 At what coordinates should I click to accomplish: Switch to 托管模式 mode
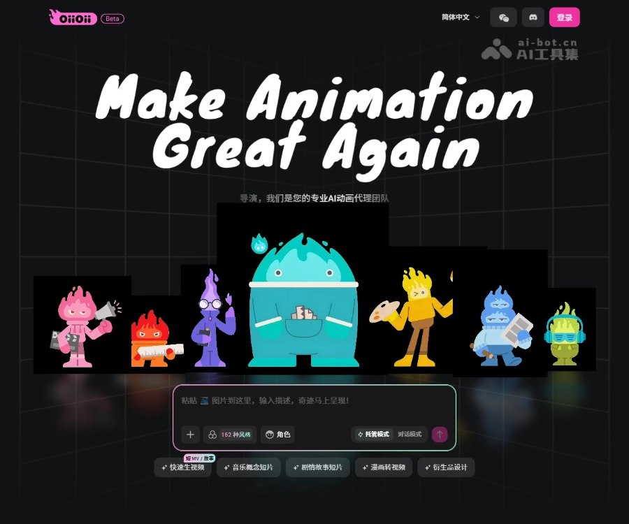(373, 435)
